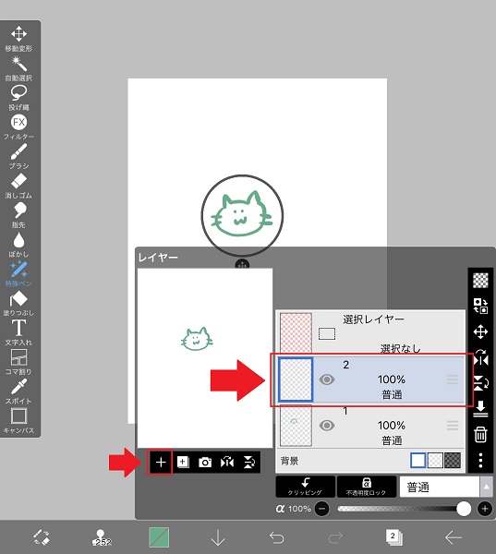This screenshot has height=554, width=496.
Task: Hide layer 2 using its eye icon
Action: 327,379
